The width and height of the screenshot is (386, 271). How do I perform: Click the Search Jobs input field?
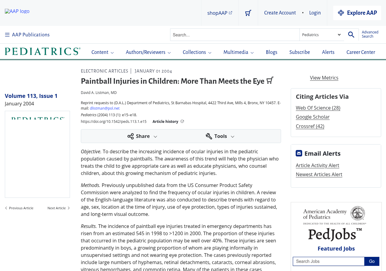coord(329,261)
